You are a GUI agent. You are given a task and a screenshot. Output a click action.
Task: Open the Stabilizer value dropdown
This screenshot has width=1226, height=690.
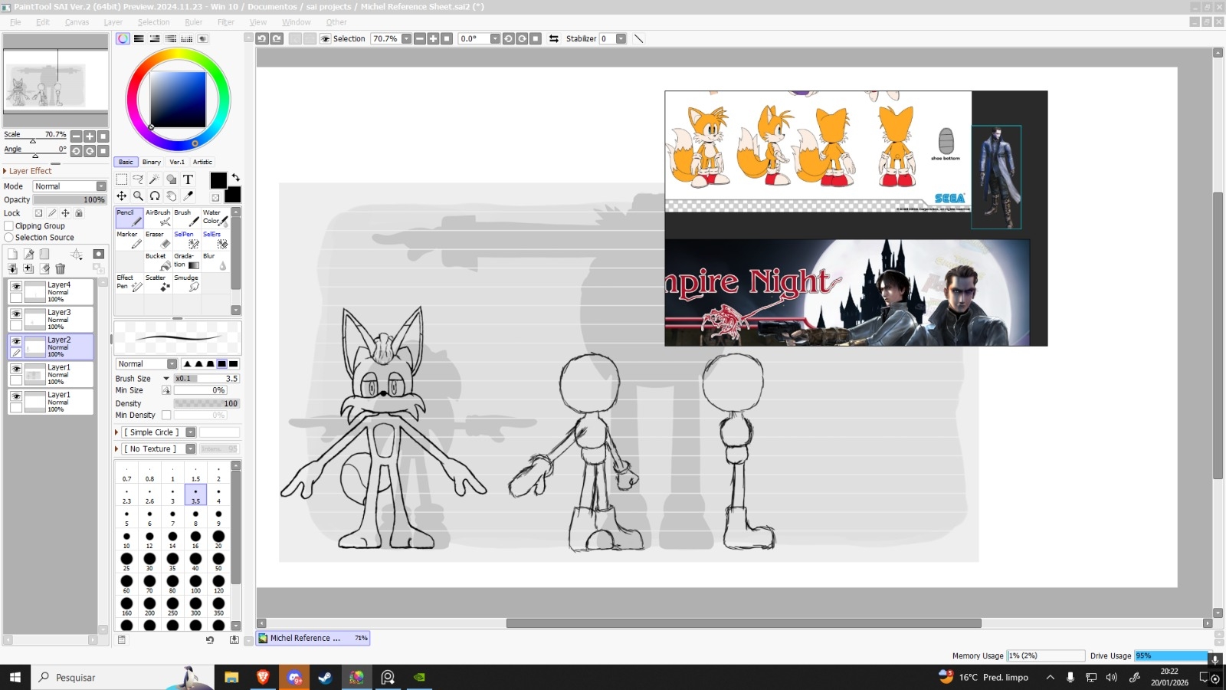point(621,38)
